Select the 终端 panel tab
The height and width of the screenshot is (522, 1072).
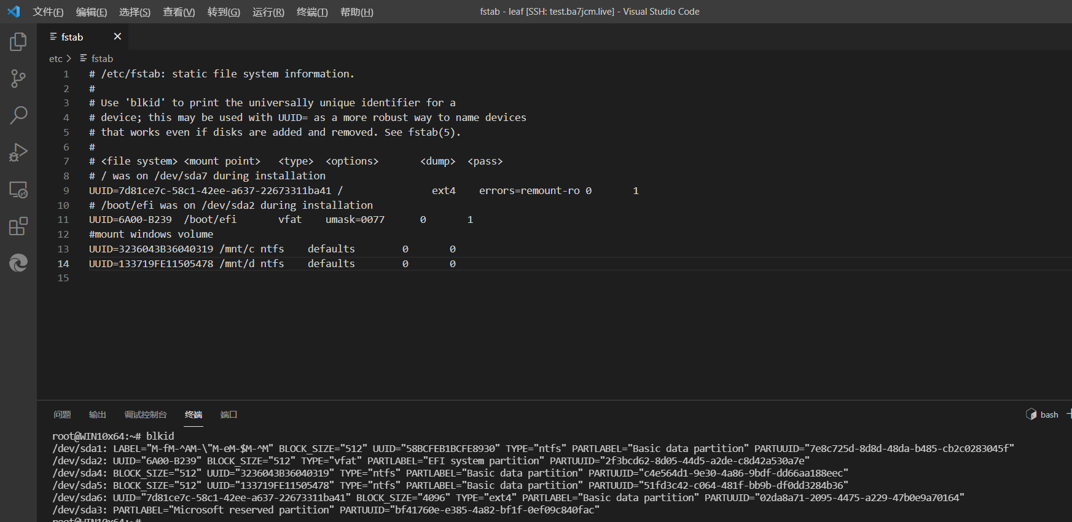coord(194,415)
